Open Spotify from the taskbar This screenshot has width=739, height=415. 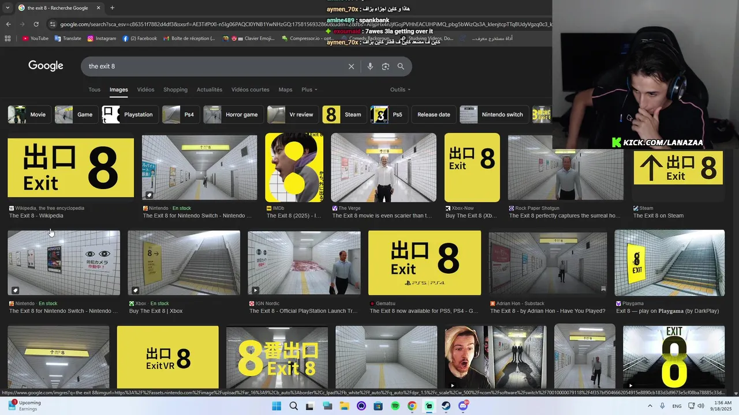pos(395,406)
